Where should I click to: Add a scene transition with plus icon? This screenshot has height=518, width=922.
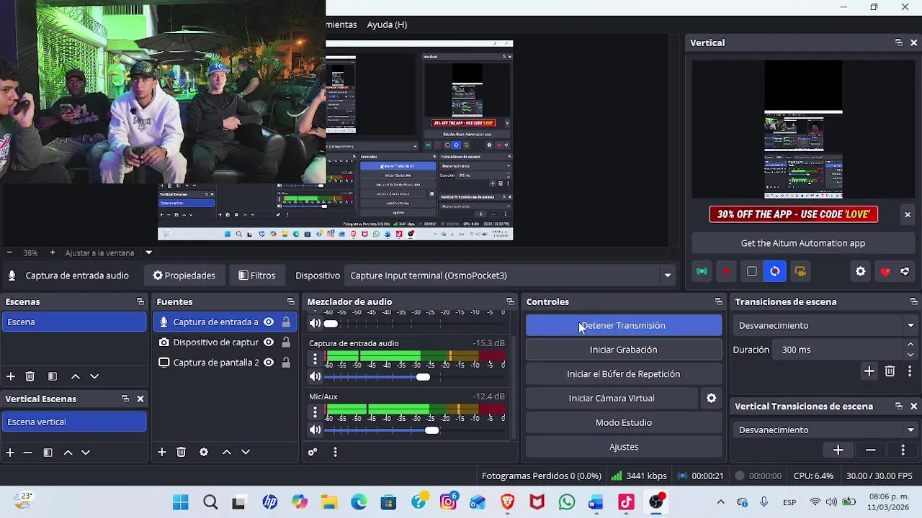[x=869, y=371]
